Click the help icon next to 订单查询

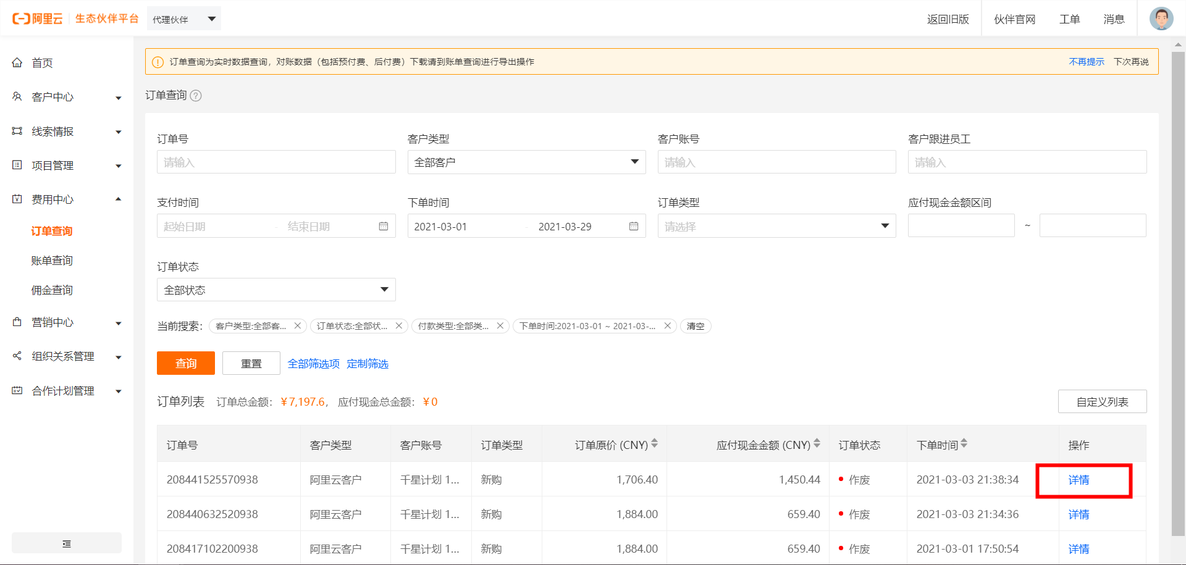coord(196,96)
